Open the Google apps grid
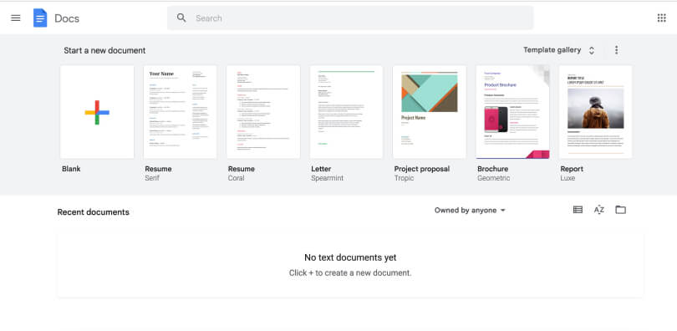 (x=661, y=18)
